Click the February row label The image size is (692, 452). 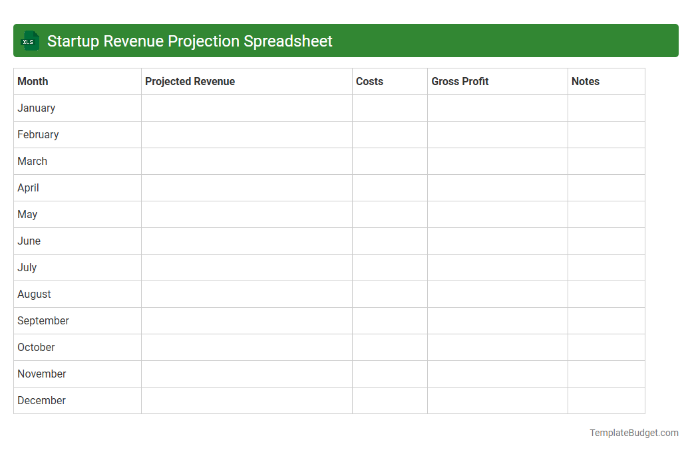pos(38,134)
